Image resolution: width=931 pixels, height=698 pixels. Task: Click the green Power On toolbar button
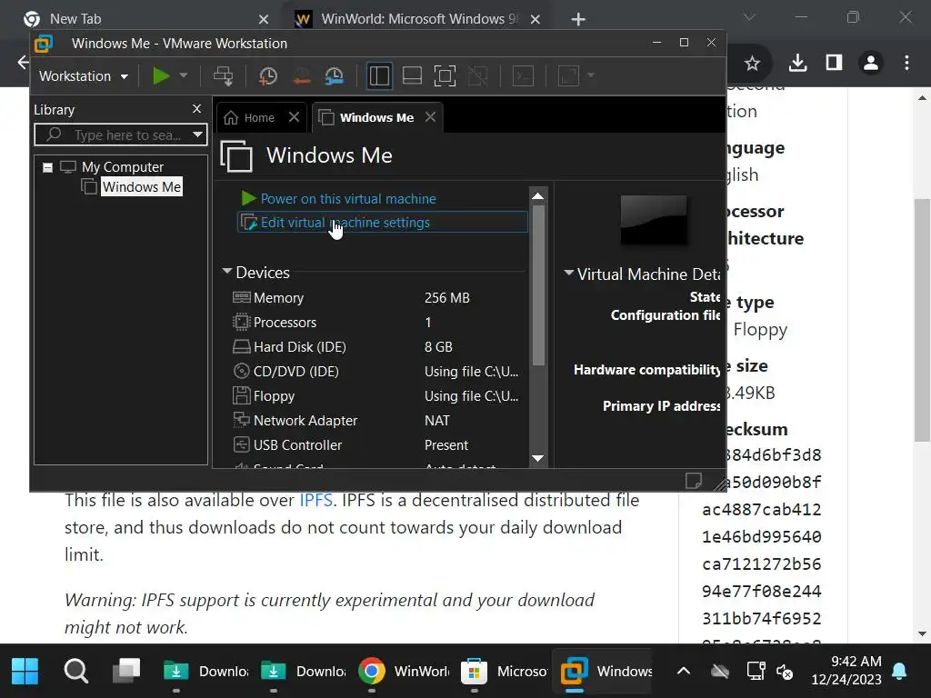[x=161, y=76]
